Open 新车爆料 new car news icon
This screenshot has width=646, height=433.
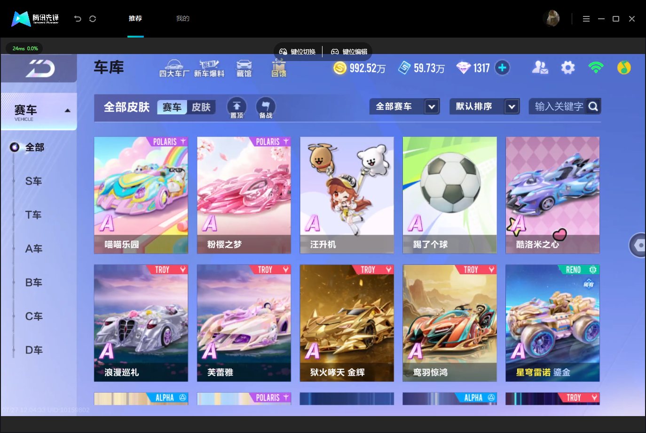[x=209, y=68]
